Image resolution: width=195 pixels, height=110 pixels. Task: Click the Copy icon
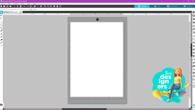18,6
